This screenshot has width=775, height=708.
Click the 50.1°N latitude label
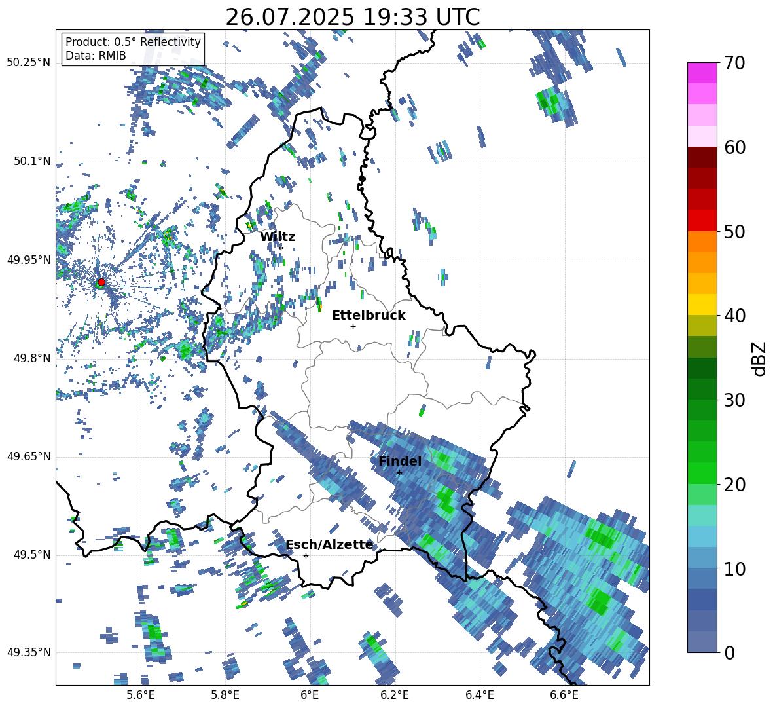pos(32,162)
